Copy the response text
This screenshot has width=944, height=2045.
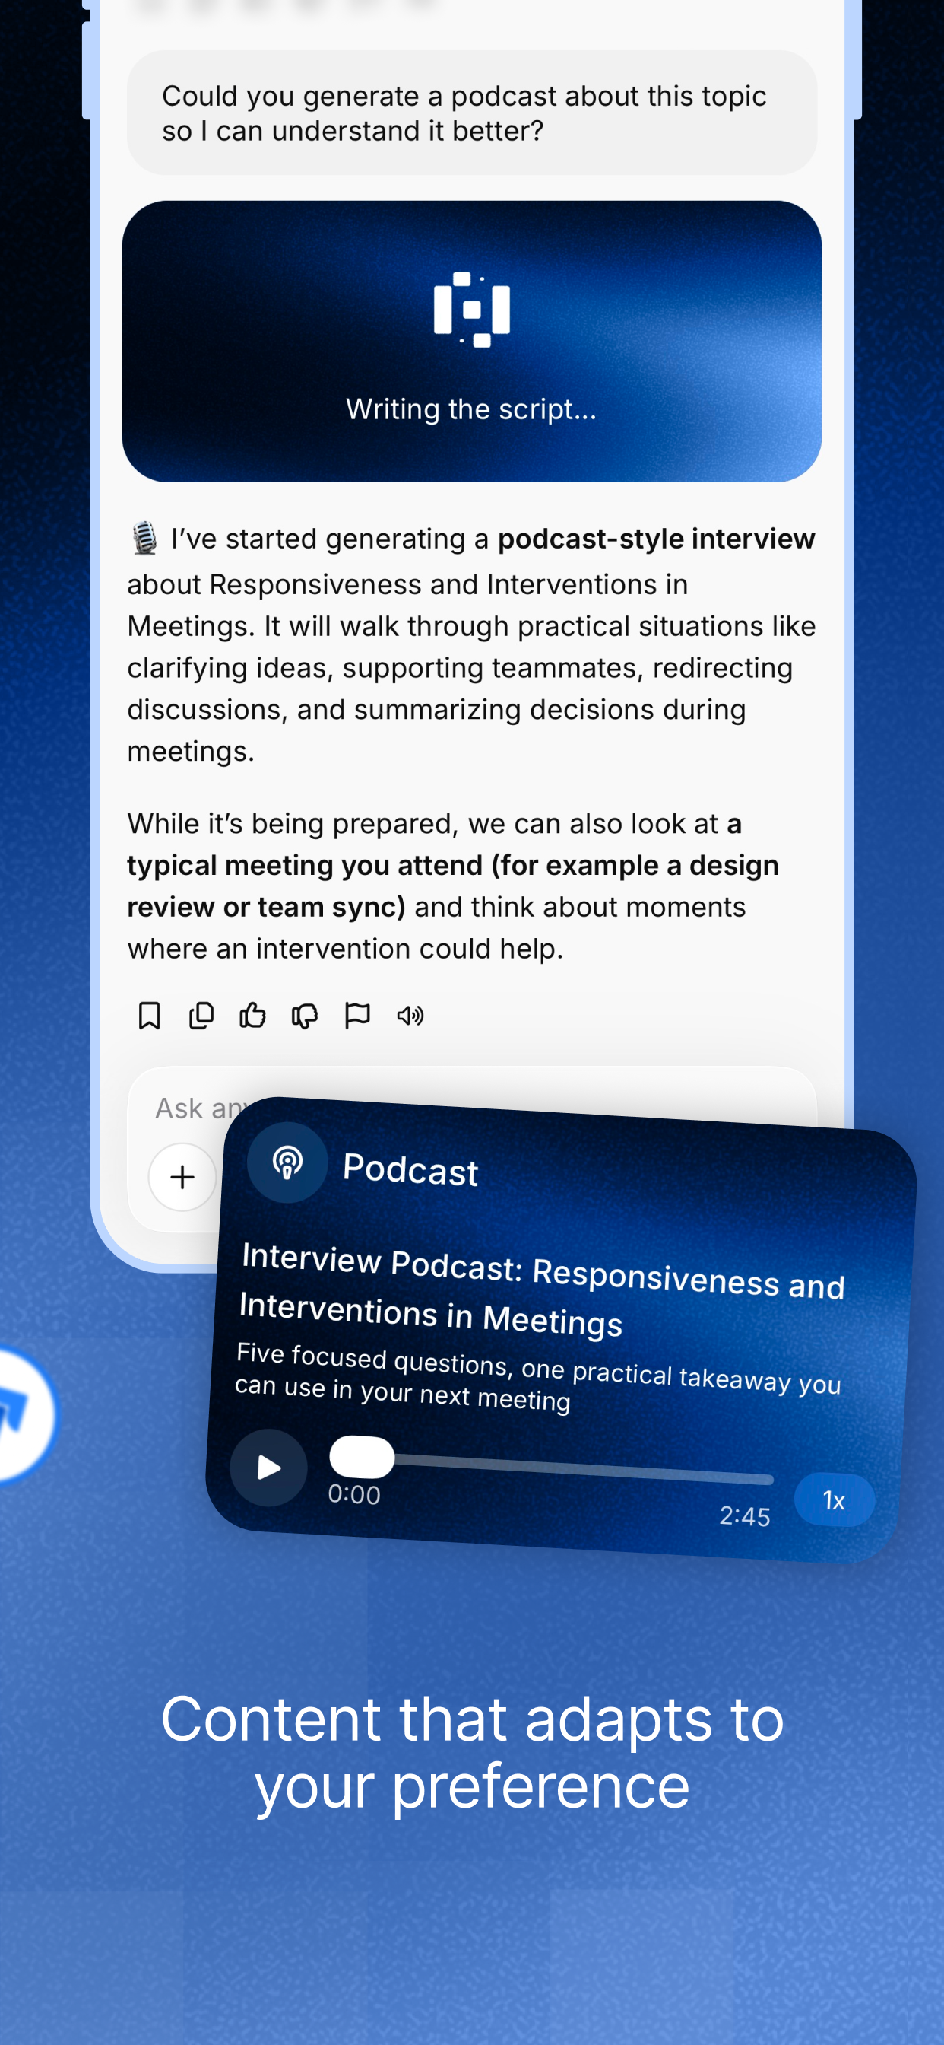click(201, 1016)
